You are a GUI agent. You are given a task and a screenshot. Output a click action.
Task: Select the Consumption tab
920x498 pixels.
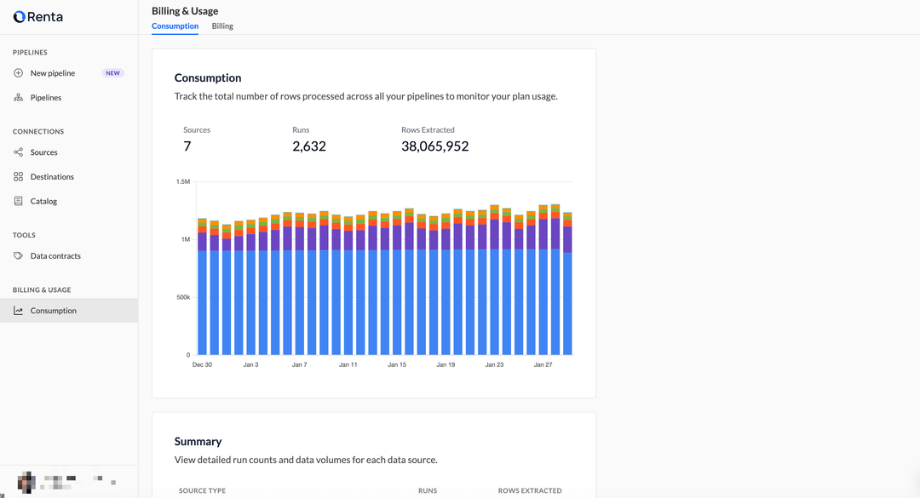coord(175,26)
